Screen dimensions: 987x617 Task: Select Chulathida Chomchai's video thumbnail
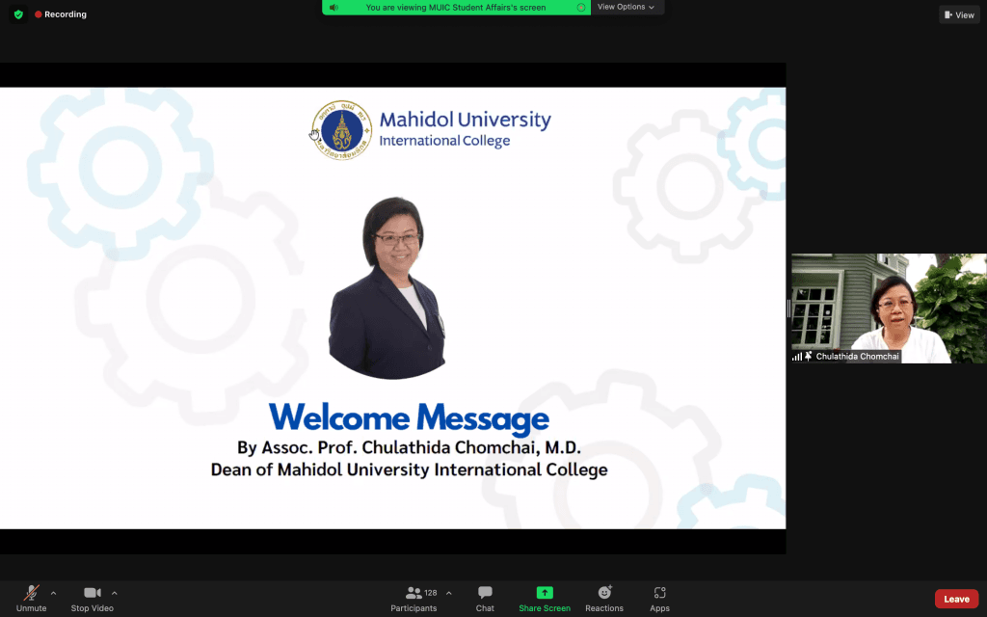point(889,307)
